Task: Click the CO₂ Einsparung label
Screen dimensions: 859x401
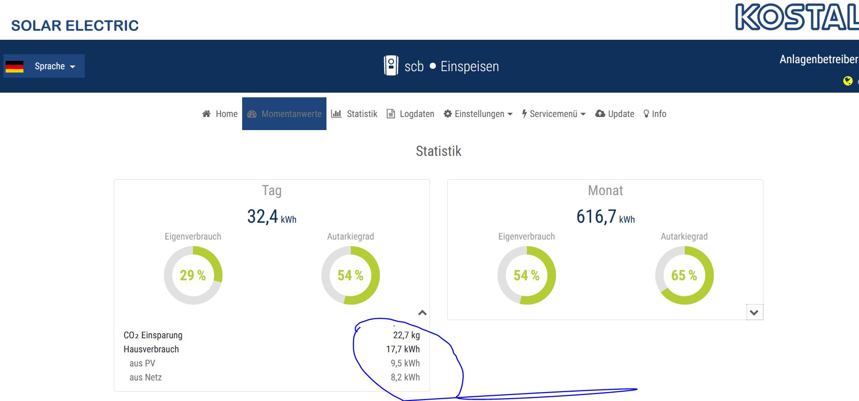Action: coord(153,335)
